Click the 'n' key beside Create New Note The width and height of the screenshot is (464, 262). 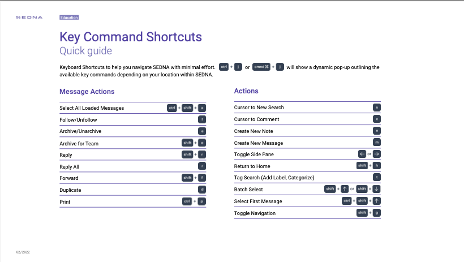tap(377, 131)
